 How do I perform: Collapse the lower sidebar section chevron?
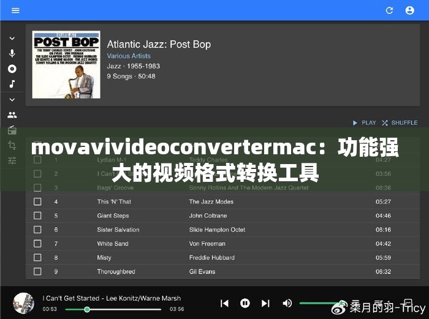click(12, 100)
